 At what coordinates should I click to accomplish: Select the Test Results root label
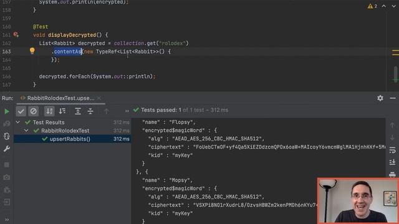pyautogui.click(x=49, y=122)
